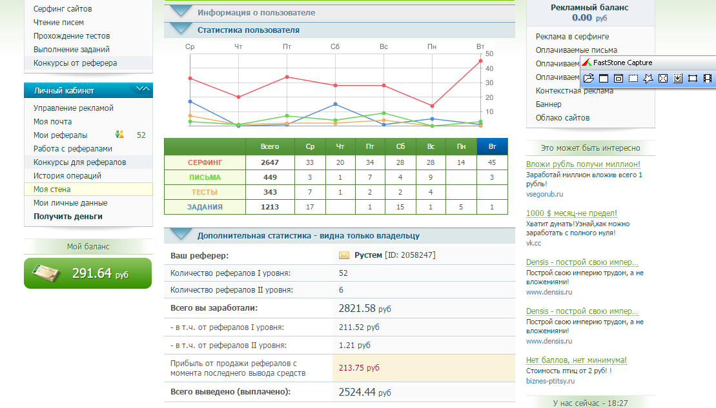Click the green balance 291.64 руб button
The width and height of the screenshot is (716, 408).
(88, 273)
